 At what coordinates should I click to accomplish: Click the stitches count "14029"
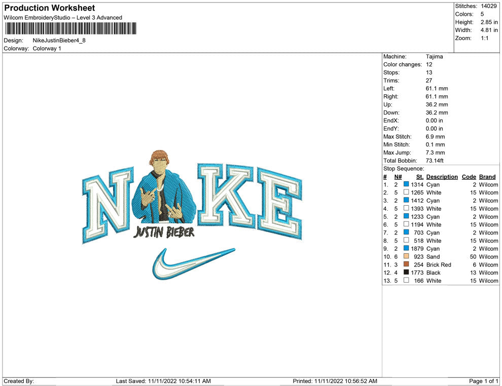coord(488,6)
